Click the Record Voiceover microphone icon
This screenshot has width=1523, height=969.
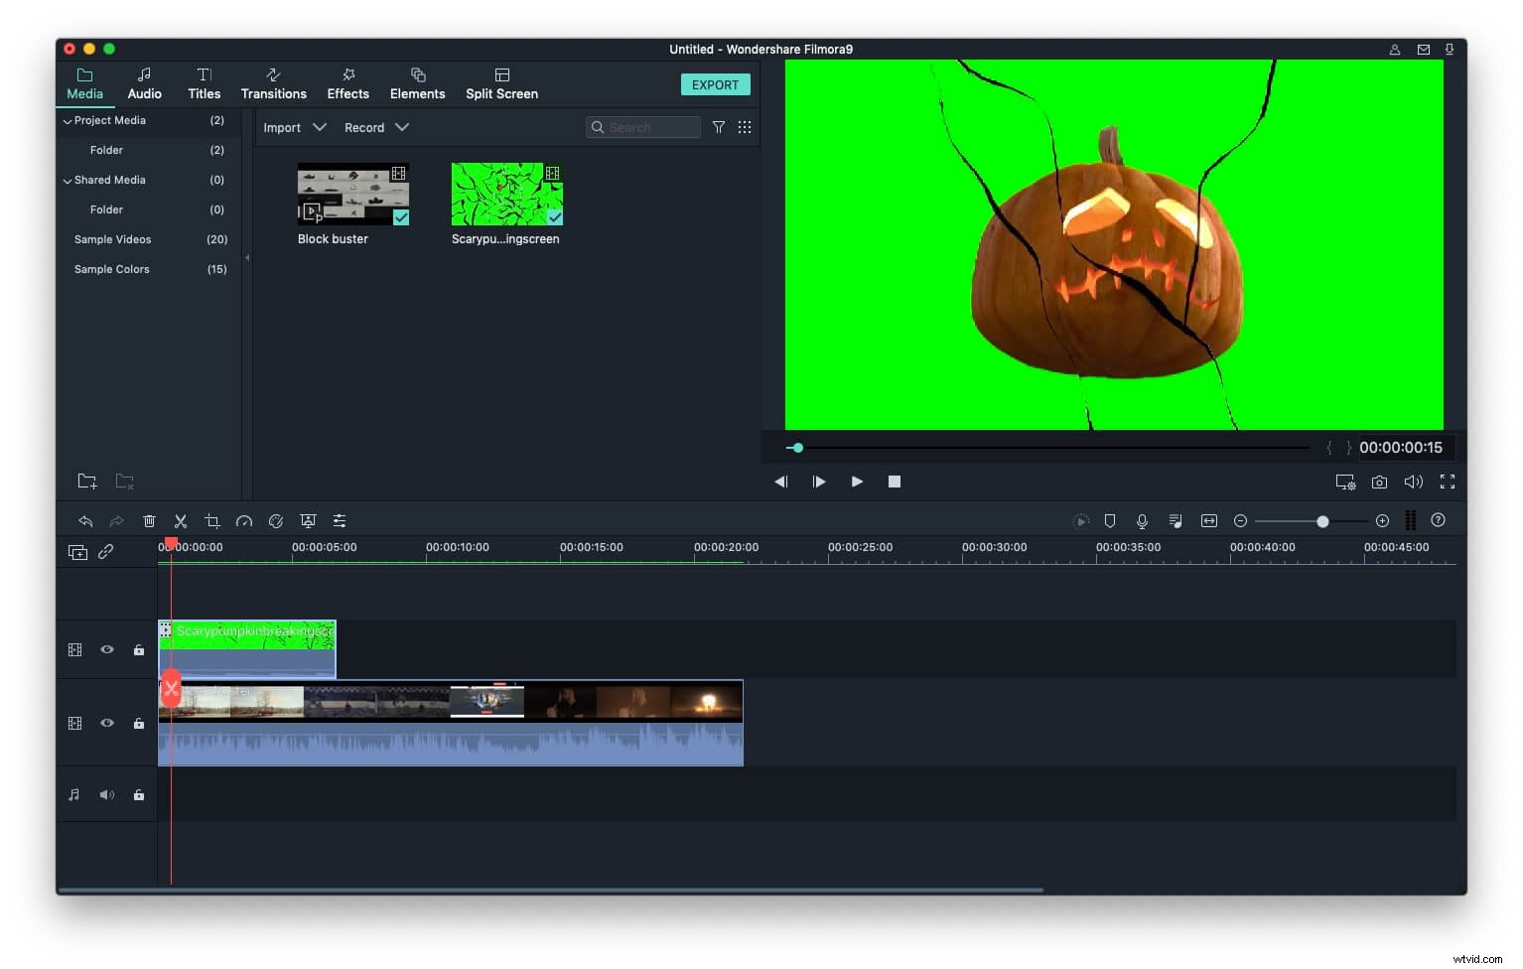[x=1143, y=520]
